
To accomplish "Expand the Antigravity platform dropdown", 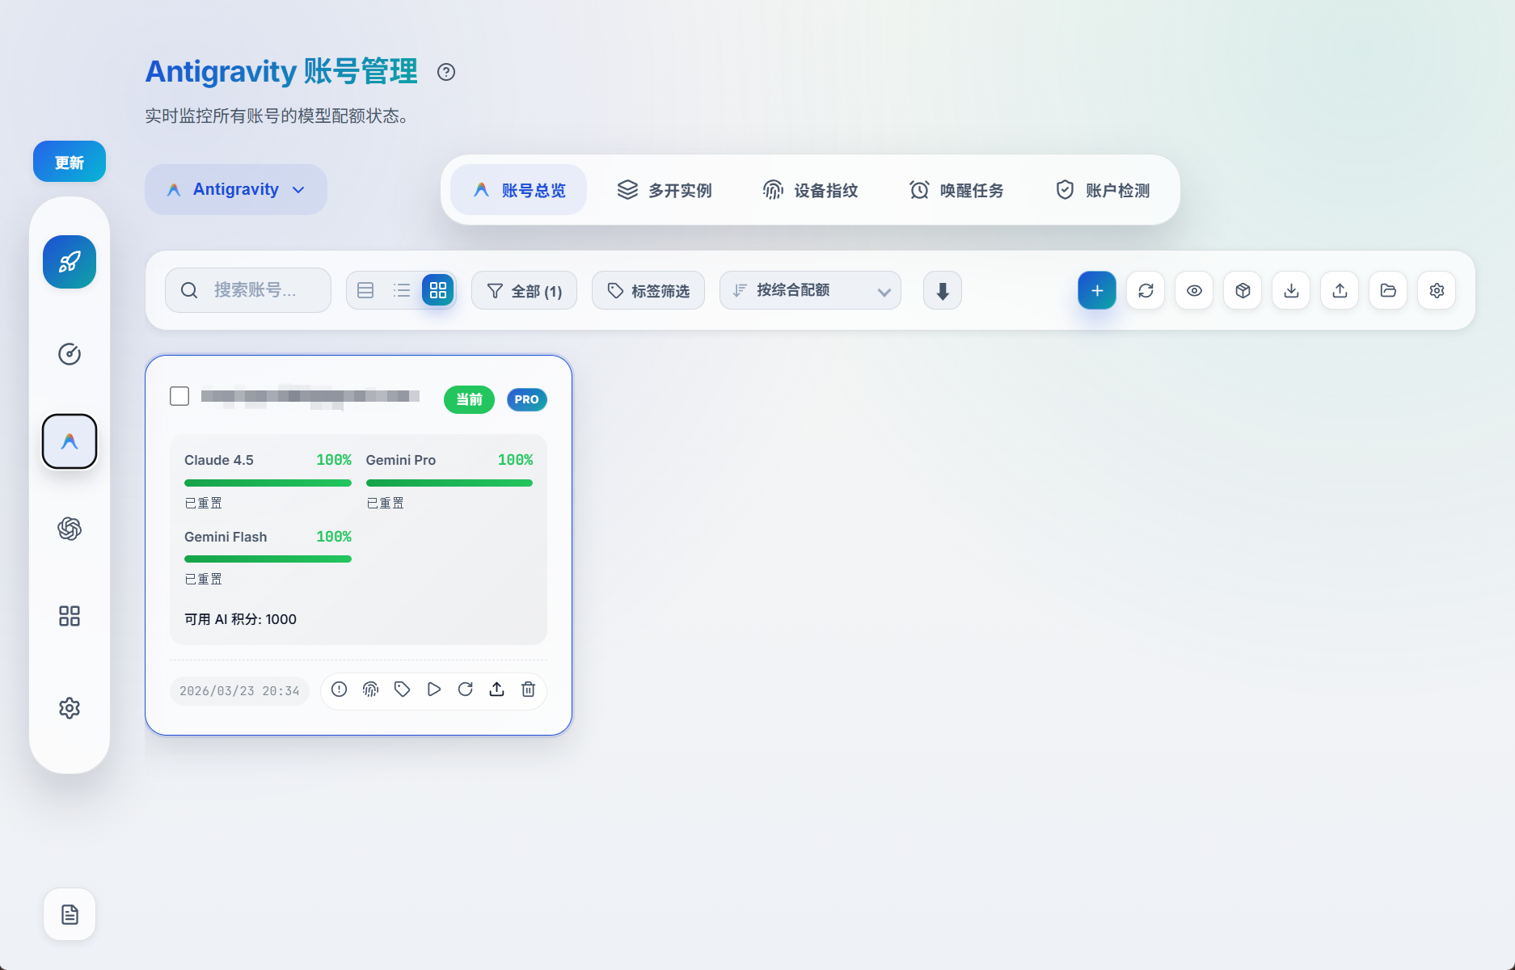I will [x=236, y=190].
